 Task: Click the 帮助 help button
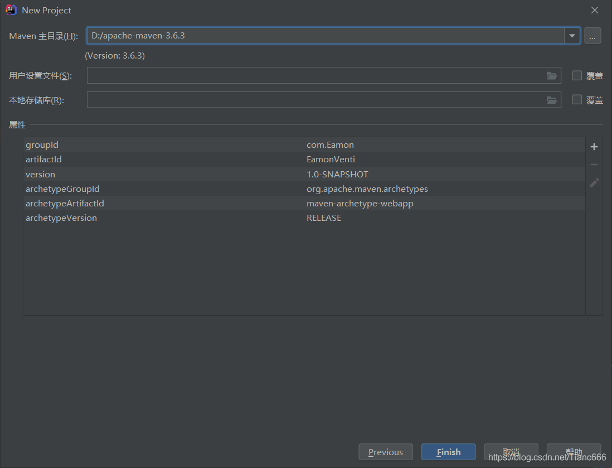(x=574, y=452)
